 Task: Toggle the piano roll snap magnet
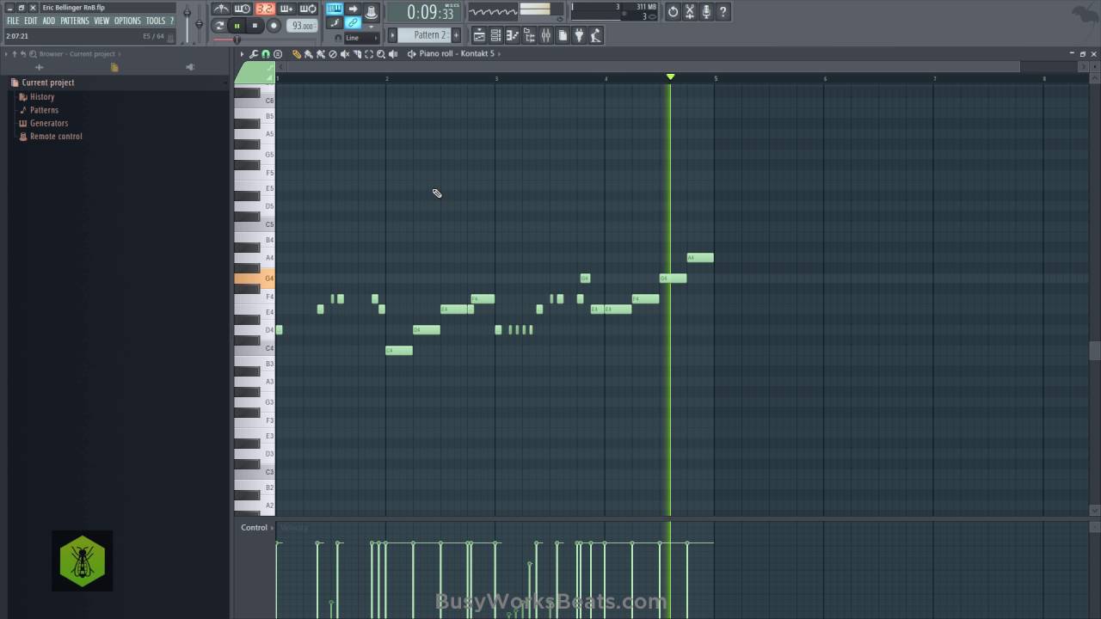(x=265, y=53)
